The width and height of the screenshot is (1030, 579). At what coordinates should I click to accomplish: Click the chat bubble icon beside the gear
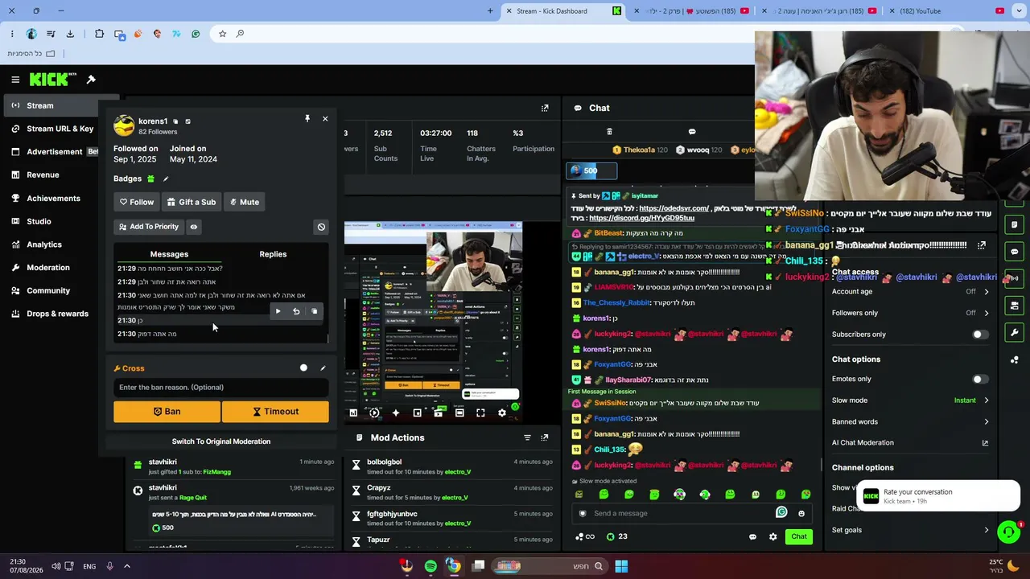753,536
